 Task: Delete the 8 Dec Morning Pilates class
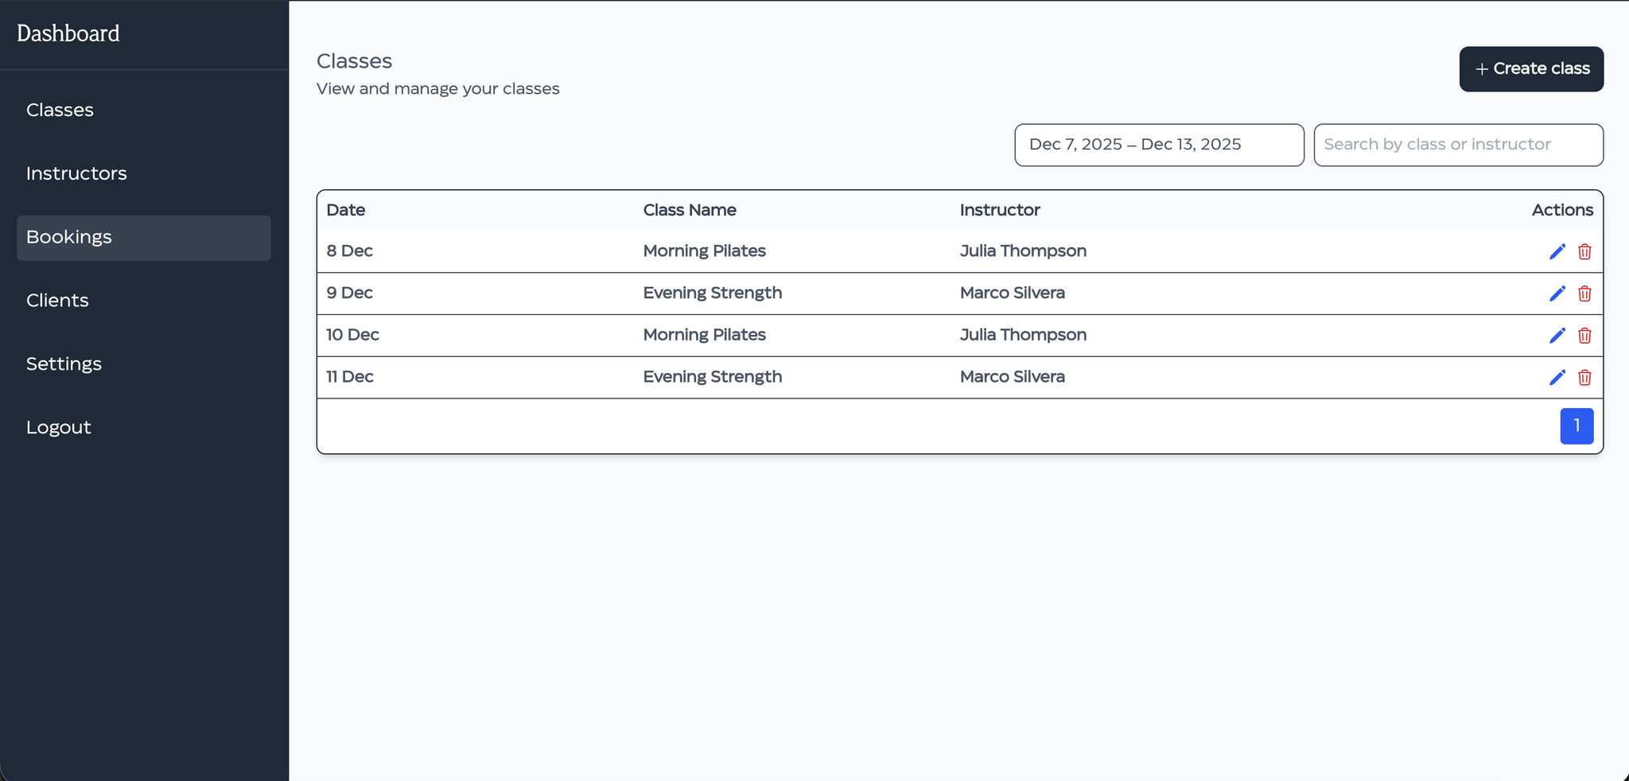point(1584,251)
